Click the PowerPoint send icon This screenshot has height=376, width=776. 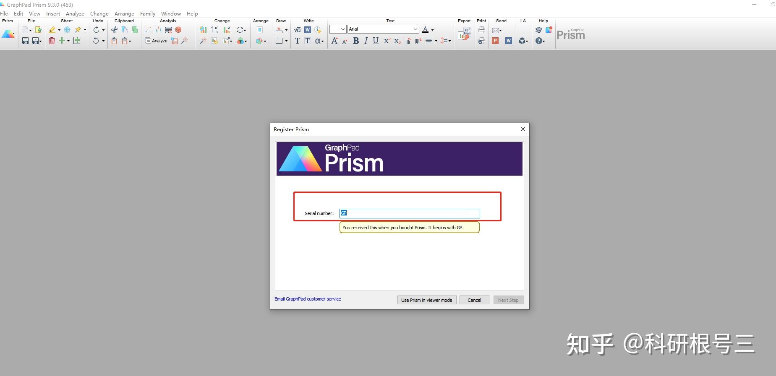tap(495, 41)
